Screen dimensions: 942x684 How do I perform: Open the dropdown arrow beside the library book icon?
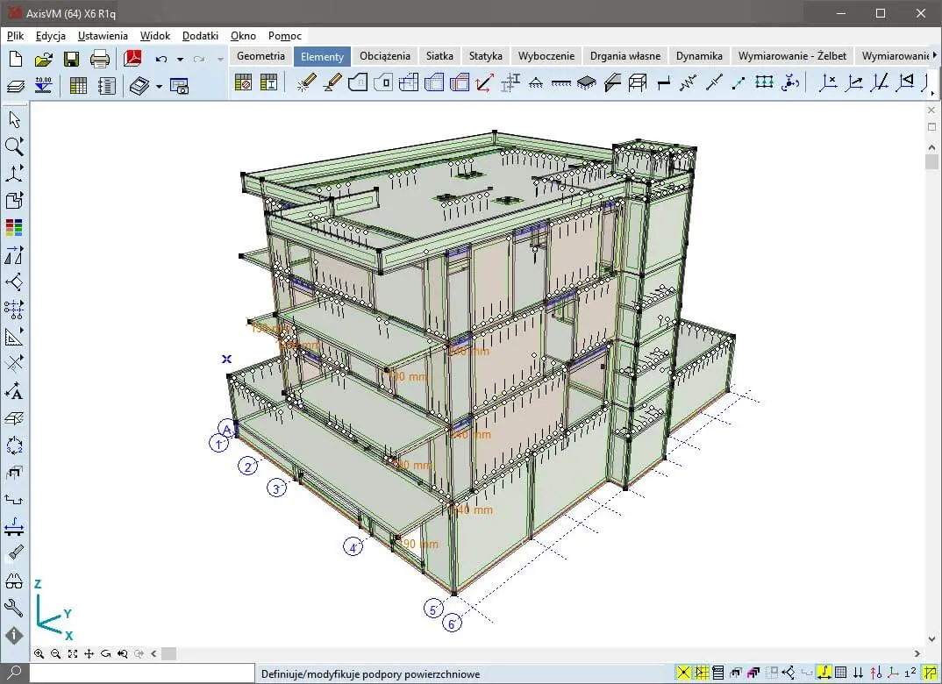(x=159, y=86)
